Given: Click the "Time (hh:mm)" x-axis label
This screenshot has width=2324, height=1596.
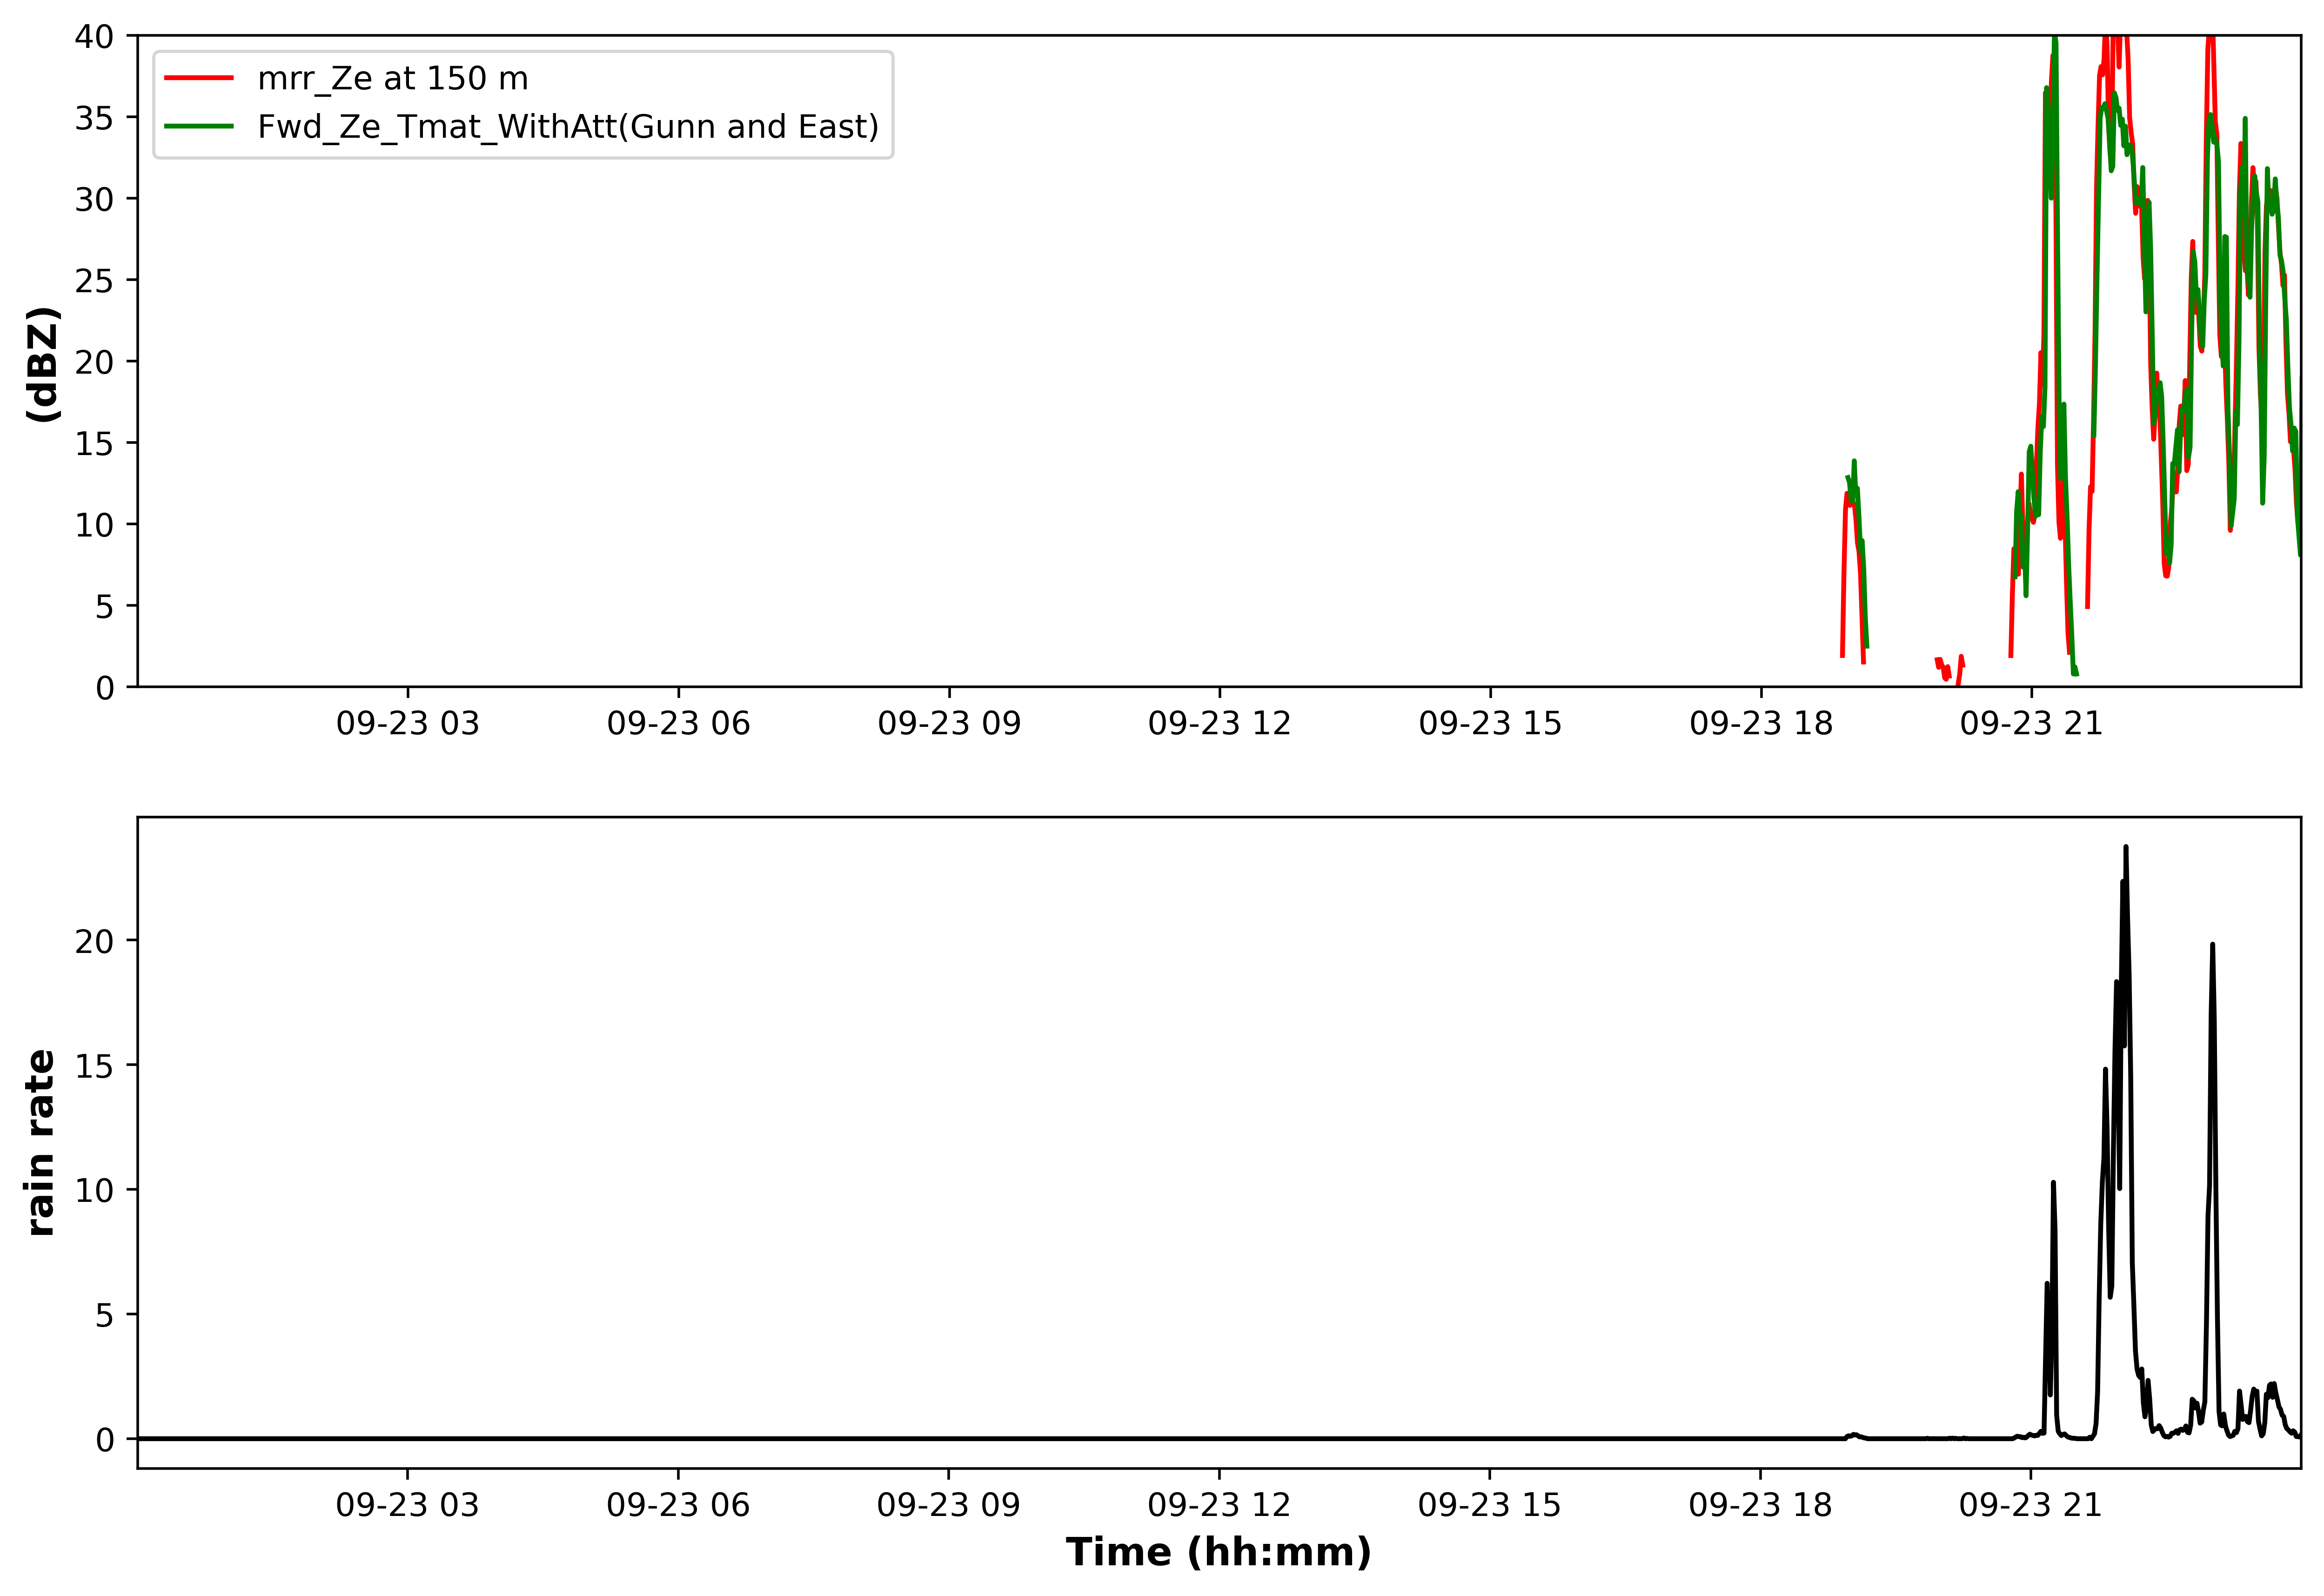Looking at the screenshot, I should (1218, 1552).
